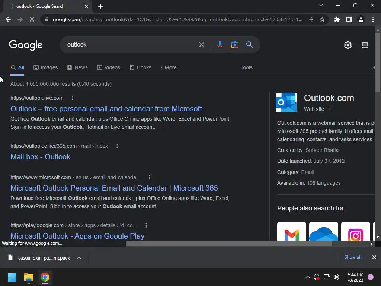
Task: Open options for play.google.com result
Action: click(x=146, y=225)
